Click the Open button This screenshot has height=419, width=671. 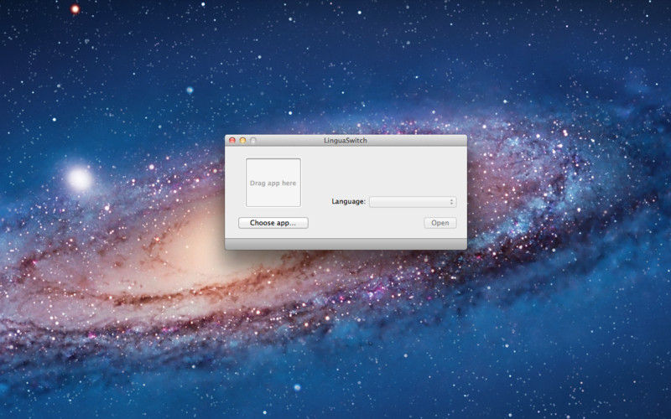[x=440, y=223]
